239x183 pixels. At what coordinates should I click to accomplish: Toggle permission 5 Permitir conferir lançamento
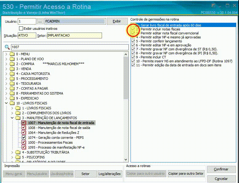point(133,41)
